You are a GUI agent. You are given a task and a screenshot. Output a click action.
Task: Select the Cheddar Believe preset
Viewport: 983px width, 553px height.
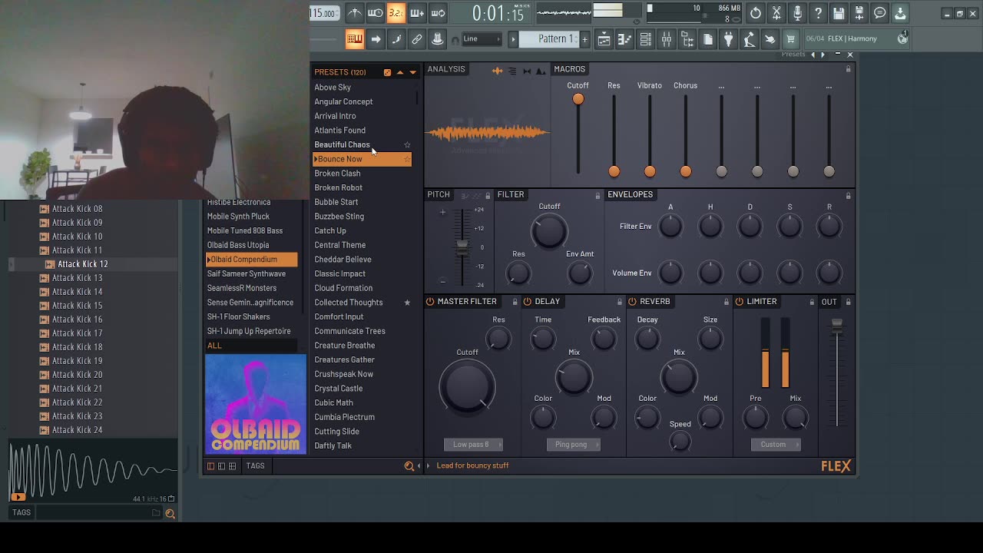(343, 260)
